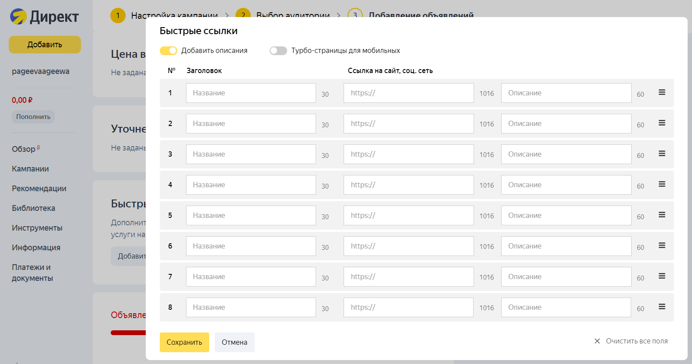Open 'Инструменты' in the sidebar
This screenshot has width=692, height=364.
click(37, 228)
